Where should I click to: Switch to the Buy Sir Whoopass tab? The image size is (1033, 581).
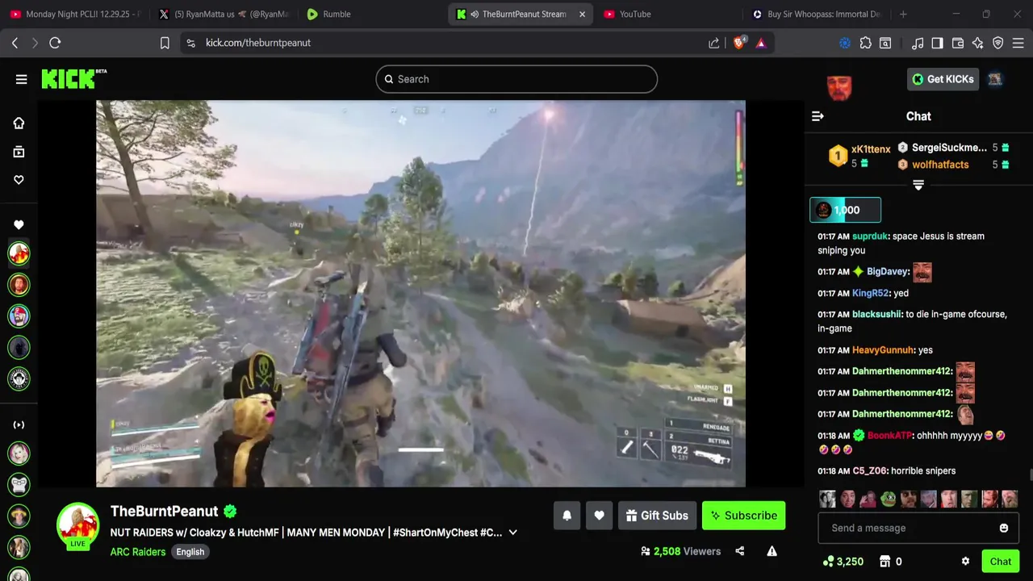[x=819, y=14]
